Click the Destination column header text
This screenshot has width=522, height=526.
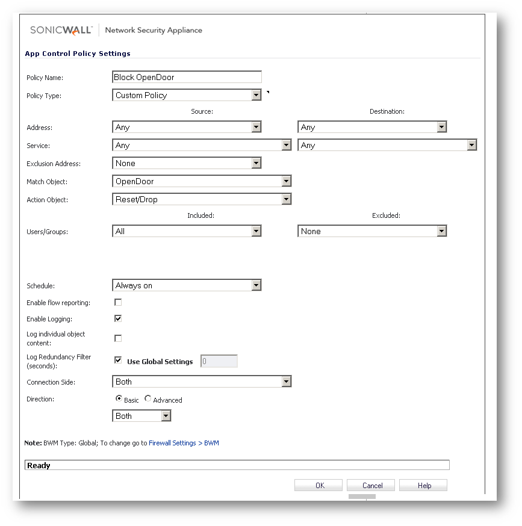pos(387,111)
